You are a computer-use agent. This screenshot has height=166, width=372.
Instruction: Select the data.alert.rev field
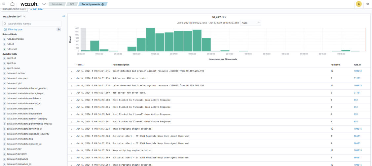pyautogui.click(x=14, y=149)
